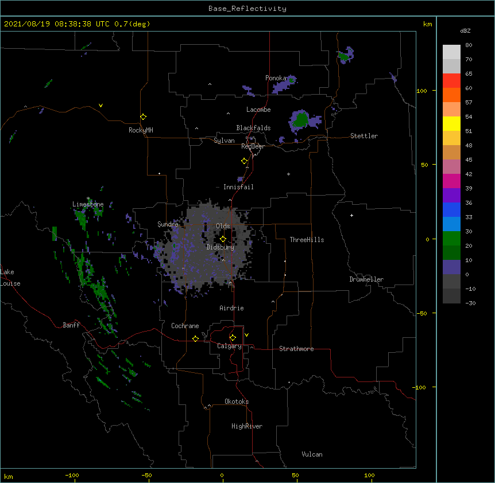Image resolution: width=495 pixels, height=483 pixels.
Task: Click the Okotoks label
Action: (237, 402)
